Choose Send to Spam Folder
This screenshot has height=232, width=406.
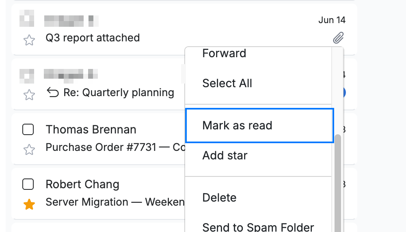(258, 227)
